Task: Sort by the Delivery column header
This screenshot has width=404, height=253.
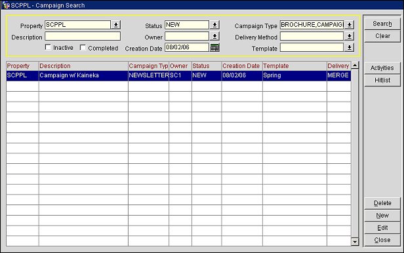Action: click(x=339, y=66)
